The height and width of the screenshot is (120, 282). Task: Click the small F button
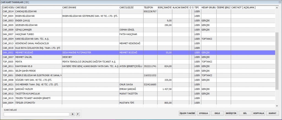pos(78,114)
